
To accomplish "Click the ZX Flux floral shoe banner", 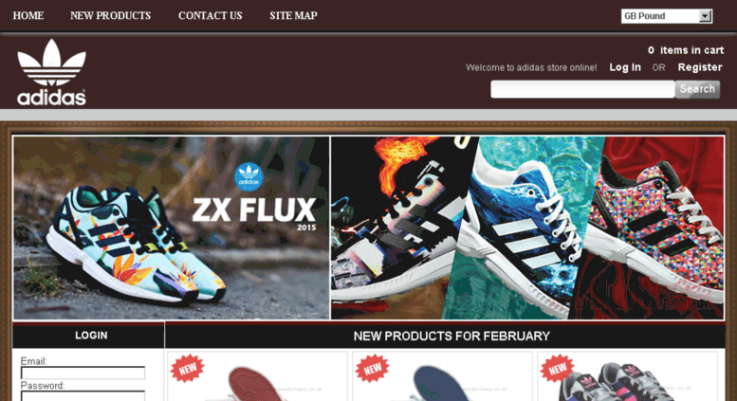I will (172, 228).
